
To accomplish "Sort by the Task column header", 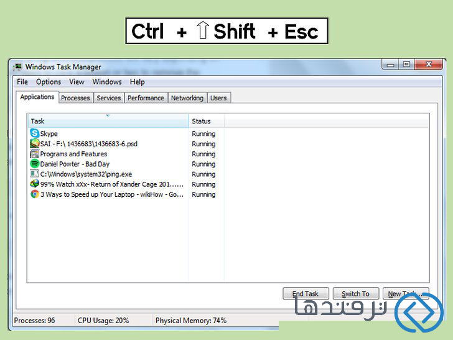I will point(108,121).
